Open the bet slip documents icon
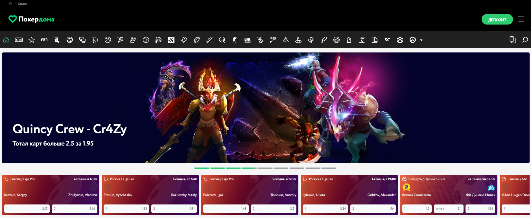The image size is (531, 218). [x=512, y=40]
